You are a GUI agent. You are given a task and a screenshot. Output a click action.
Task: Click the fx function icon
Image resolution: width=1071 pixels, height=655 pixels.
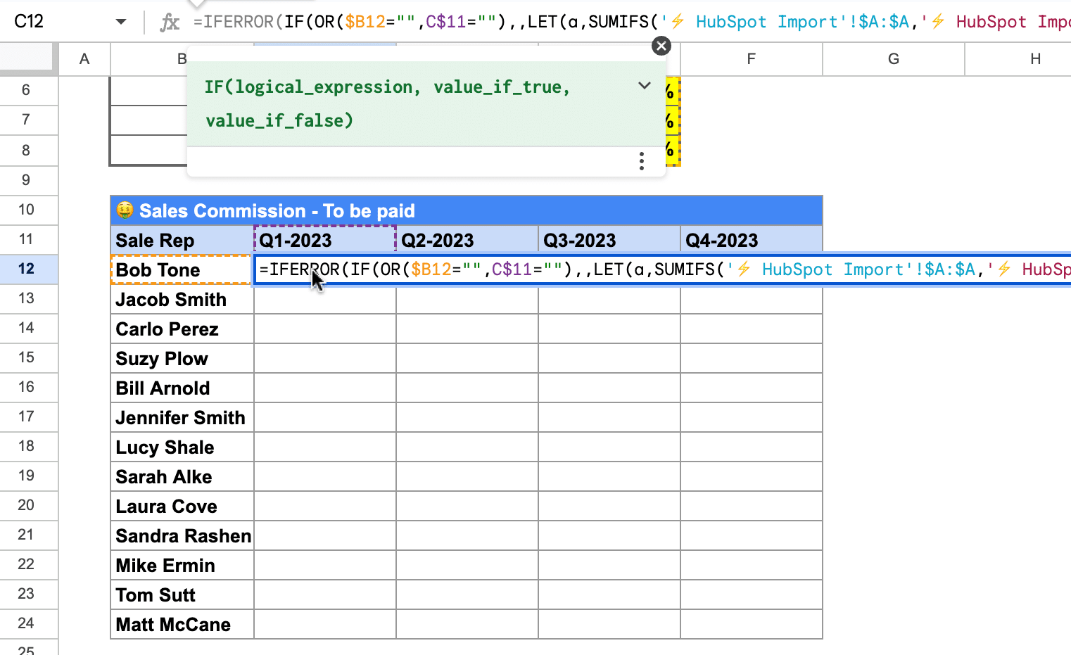[170, 23]
